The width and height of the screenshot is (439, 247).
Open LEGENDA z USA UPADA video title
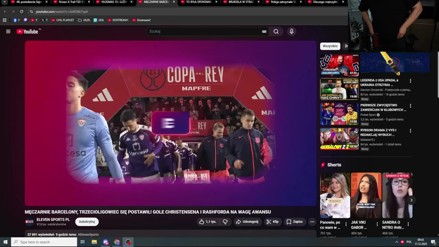379,82
